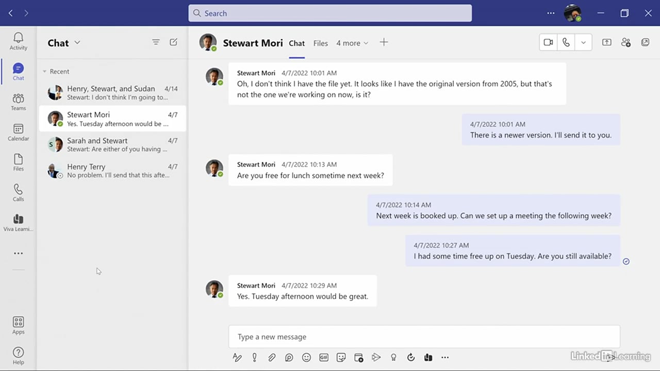The height and width of the screenshot is (371, 660).
Task: Start a video call with Stewart
Action: (x=548, y=42)
